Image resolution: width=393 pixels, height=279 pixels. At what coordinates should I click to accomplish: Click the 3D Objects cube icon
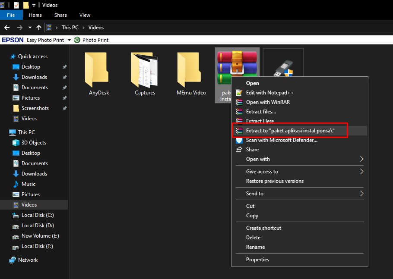coord(16,143)
